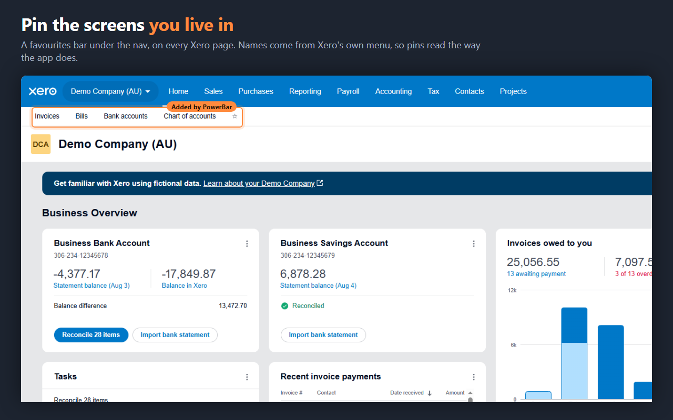Click the 6,878.28 savings balance amount

[303, 274]
